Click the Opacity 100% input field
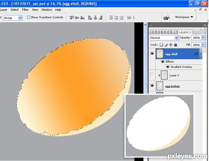Viewport: 209px width, 161px height. 196,38
